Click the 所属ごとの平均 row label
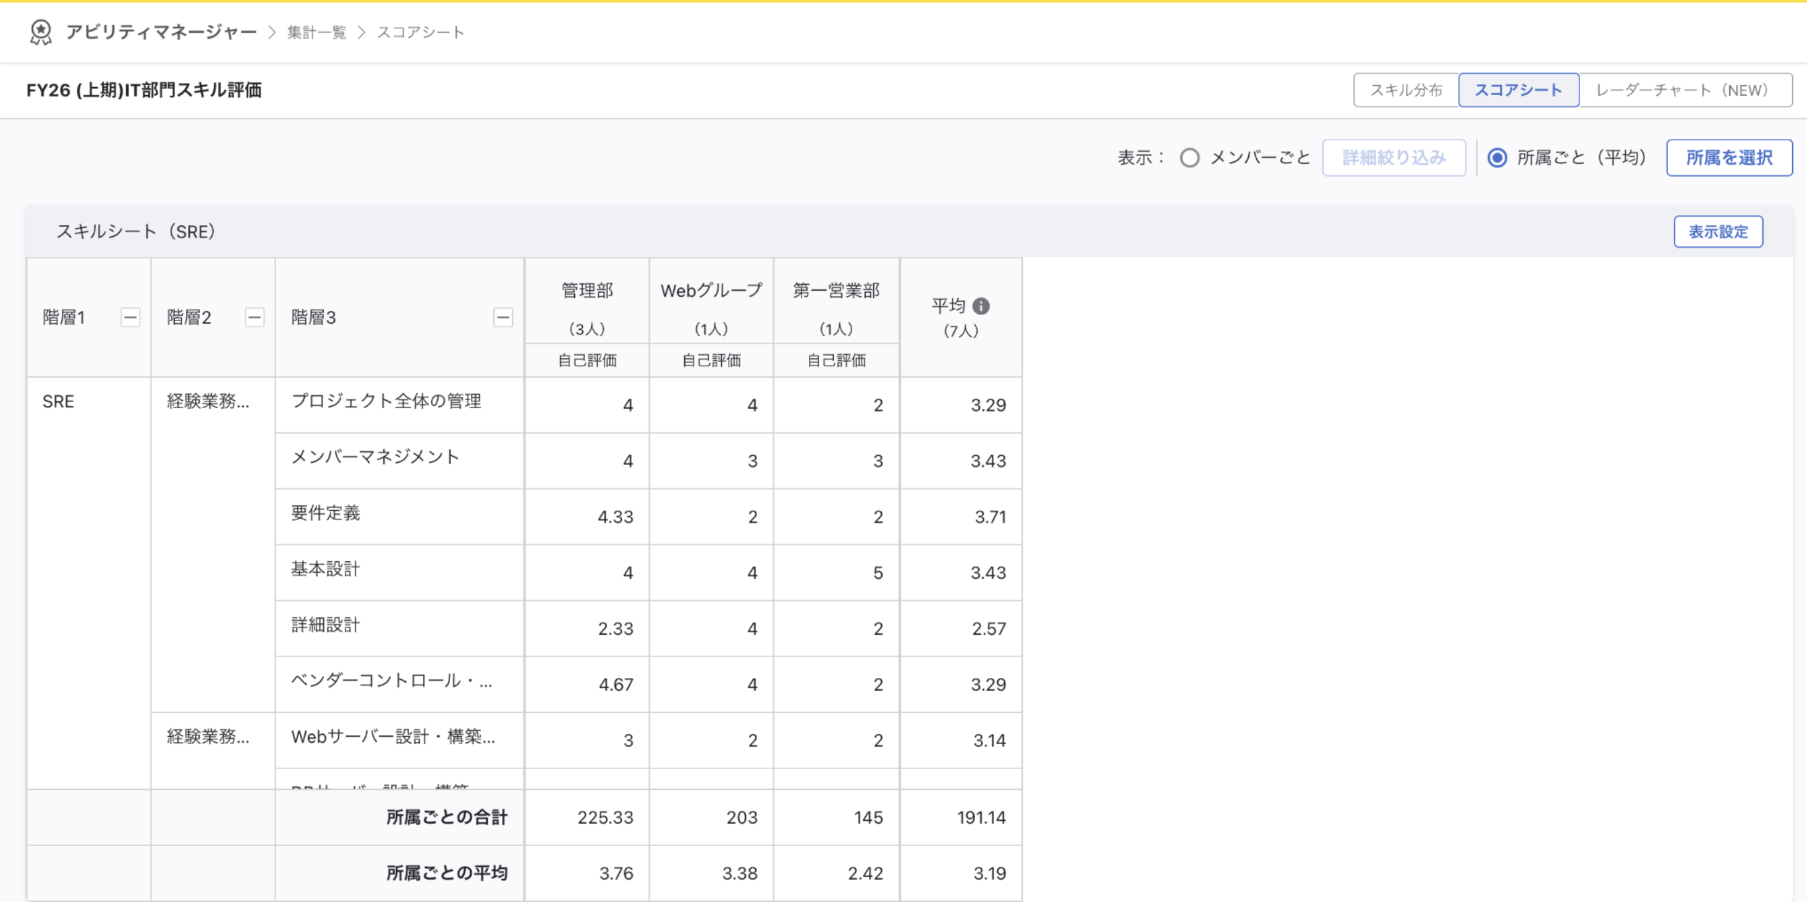The height and width of the screenshot is (919, 1807). (x=447, y=874)
